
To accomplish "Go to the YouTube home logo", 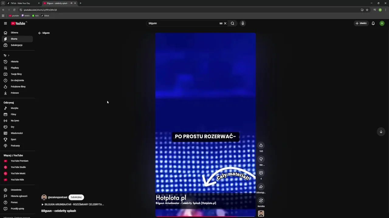I will 18,23.
